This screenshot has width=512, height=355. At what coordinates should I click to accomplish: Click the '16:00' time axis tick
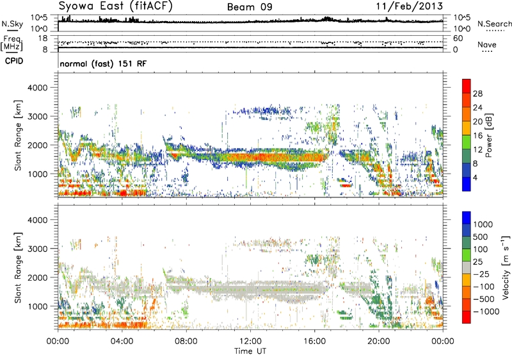tap(315, 342)
